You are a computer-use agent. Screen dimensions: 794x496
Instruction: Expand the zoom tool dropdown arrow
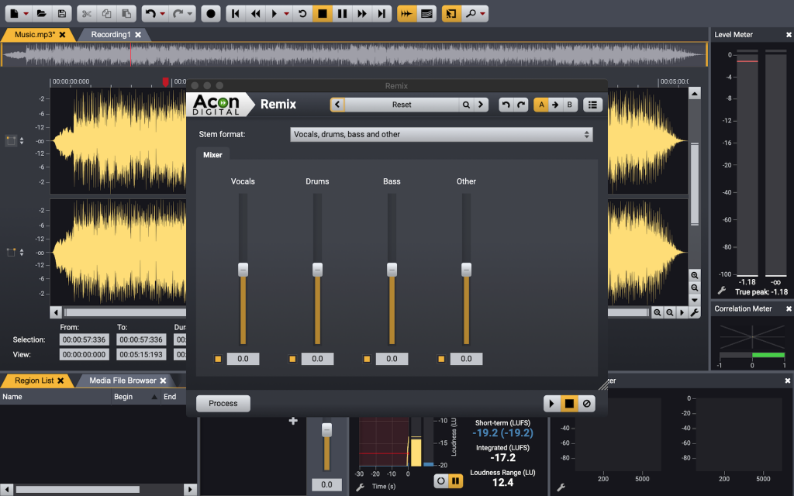pyautogui.click(x=483, y=13)
